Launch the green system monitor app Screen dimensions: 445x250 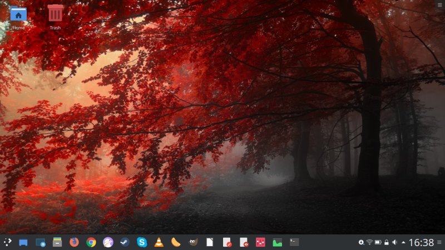click(277, 242)
